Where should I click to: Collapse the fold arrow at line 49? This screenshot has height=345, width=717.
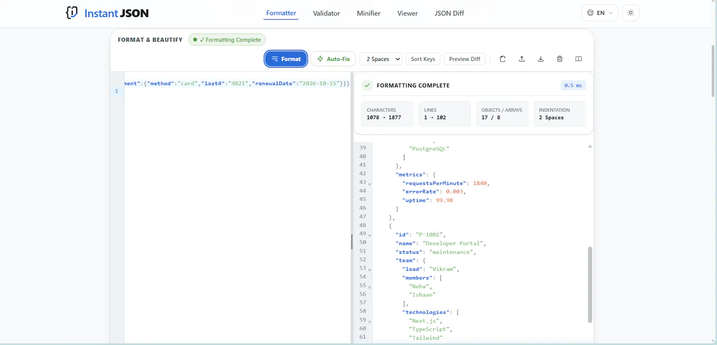click(370, 235)
